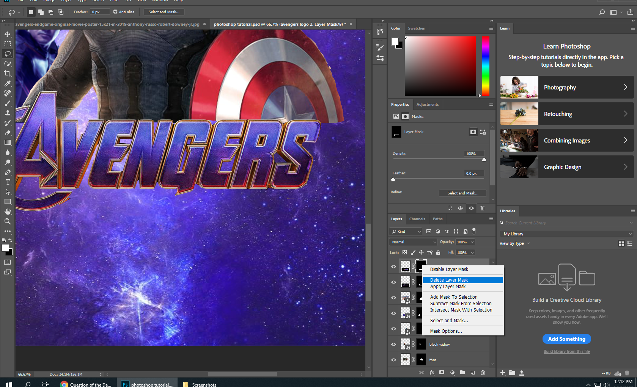Choose Disable Layer Mask
This screenshot has width=637, height=387.
463,269
